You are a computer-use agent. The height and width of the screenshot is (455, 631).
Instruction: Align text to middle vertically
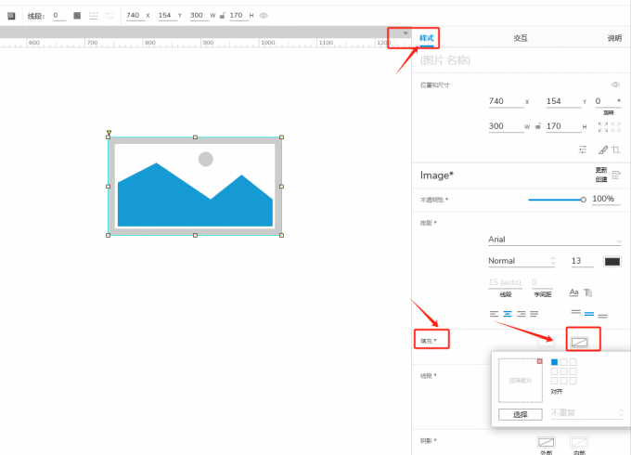point(589,314)
